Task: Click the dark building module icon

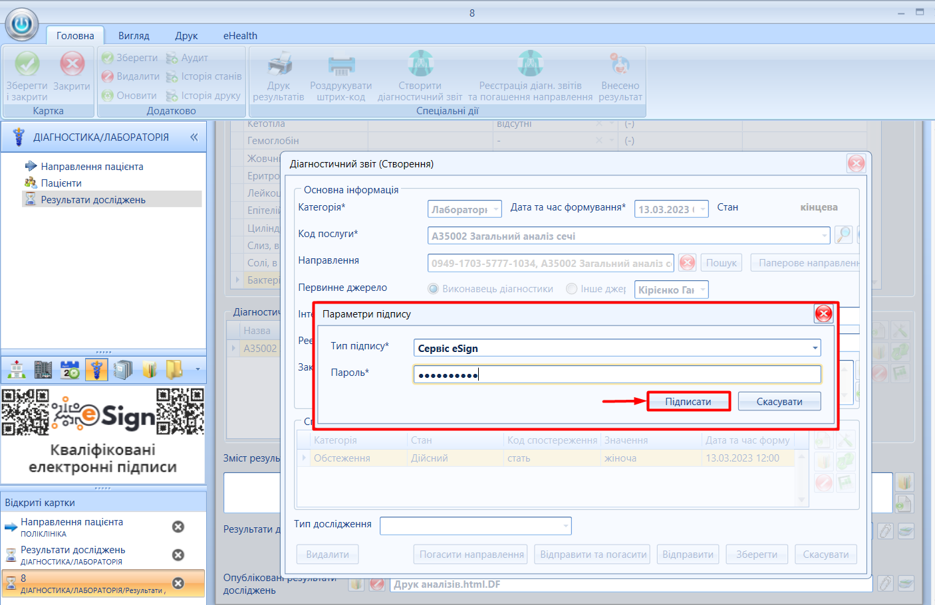Action: (43, 369)
